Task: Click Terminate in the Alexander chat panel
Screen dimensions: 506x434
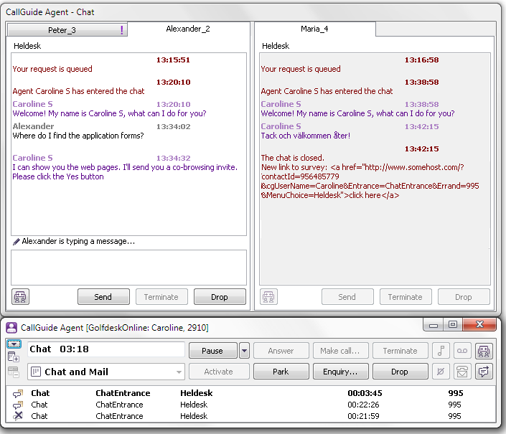Action: coord(161,297)
